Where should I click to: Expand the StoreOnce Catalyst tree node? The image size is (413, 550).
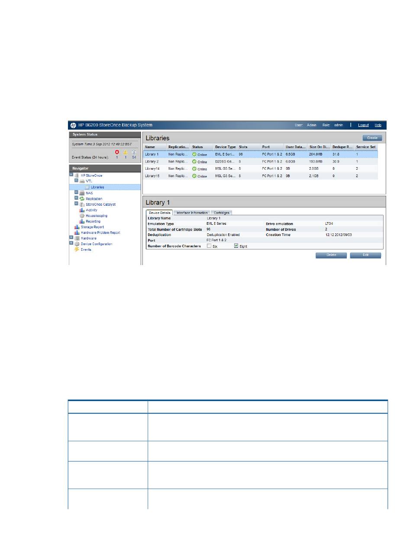(76, 204)
